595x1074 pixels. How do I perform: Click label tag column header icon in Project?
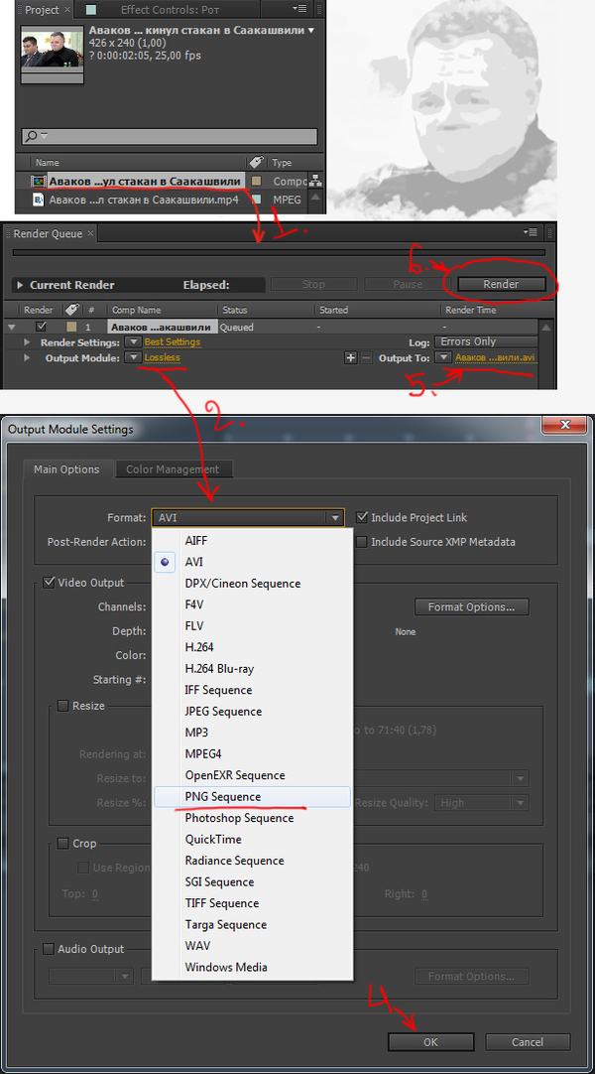coord(257,162)
